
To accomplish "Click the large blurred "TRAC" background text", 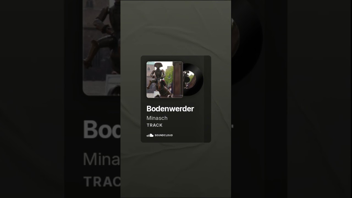I will pyautogui.click(x=102, y=182).
